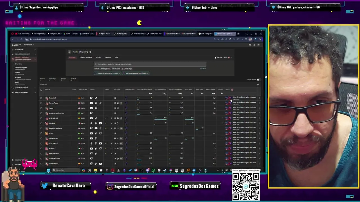Viewport: 360px width, 202px height.
Task: Open the Lurkit shopping cart icon
Action: point(250,45)
